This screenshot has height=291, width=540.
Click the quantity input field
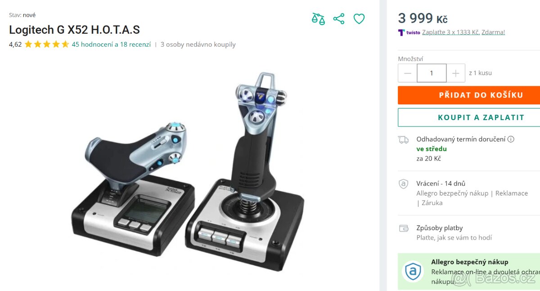(x=432, y=73)
